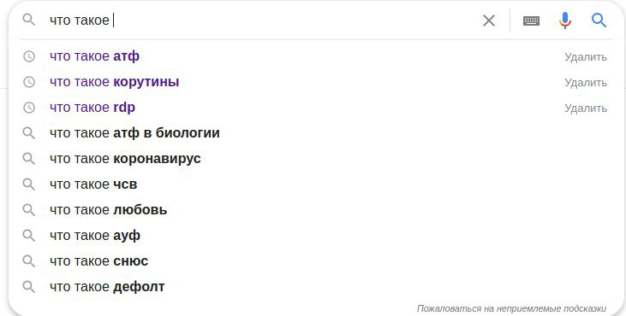Click the clock icon beside «что такое атф»
The width and height of the screenshot is (626, 316).
click(x=29, y=56)
